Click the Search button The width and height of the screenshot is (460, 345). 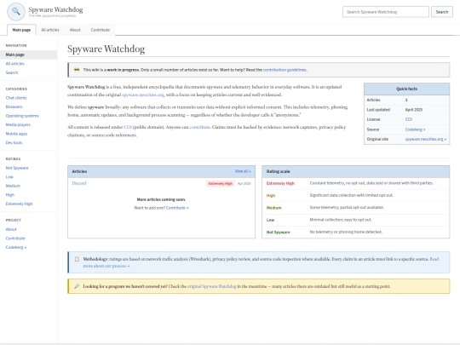click(x=441, y=12)
